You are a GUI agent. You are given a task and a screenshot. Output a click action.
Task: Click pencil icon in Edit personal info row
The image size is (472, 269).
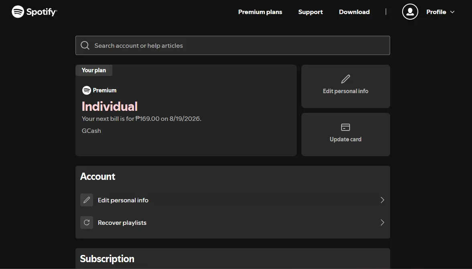coord(87,200)
